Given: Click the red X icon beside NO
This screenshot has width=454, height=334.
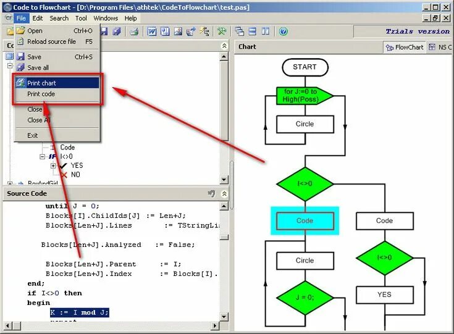Looking at the screenshot, I should [x=64, y=175].
